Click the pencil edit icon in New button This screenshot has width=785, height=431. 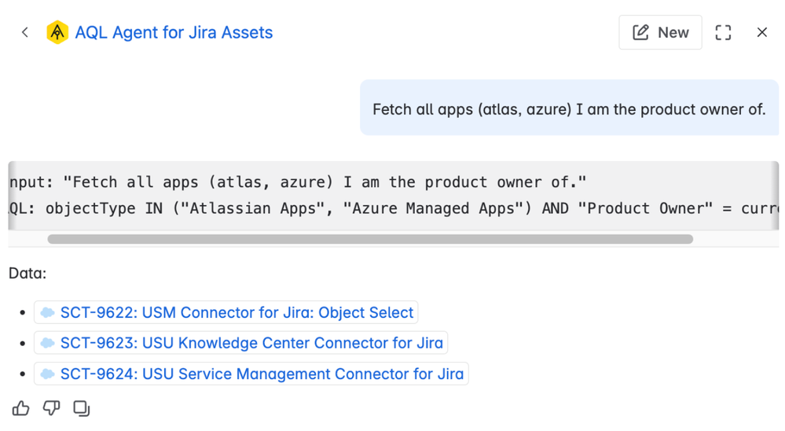click(x=641, y=32)
